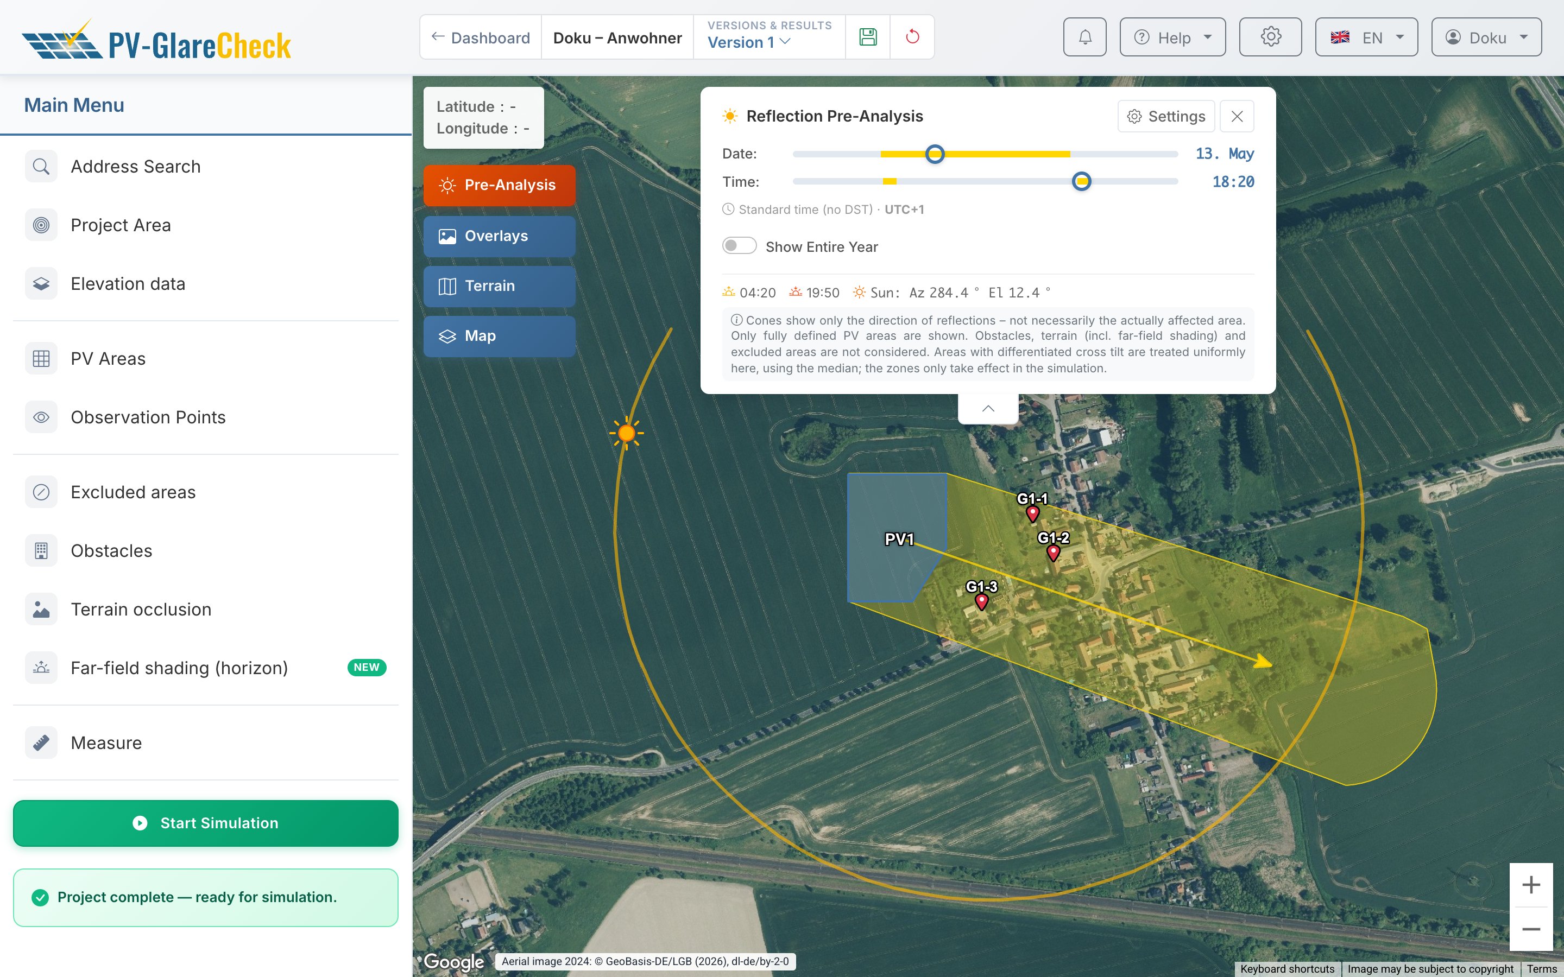Select observation point marker G1-3
1564x977 pixels.
coord(981,602)
